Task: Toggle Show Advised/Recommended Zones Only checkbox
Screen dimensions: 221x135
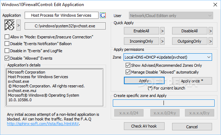Action: [x=128, y=65]
